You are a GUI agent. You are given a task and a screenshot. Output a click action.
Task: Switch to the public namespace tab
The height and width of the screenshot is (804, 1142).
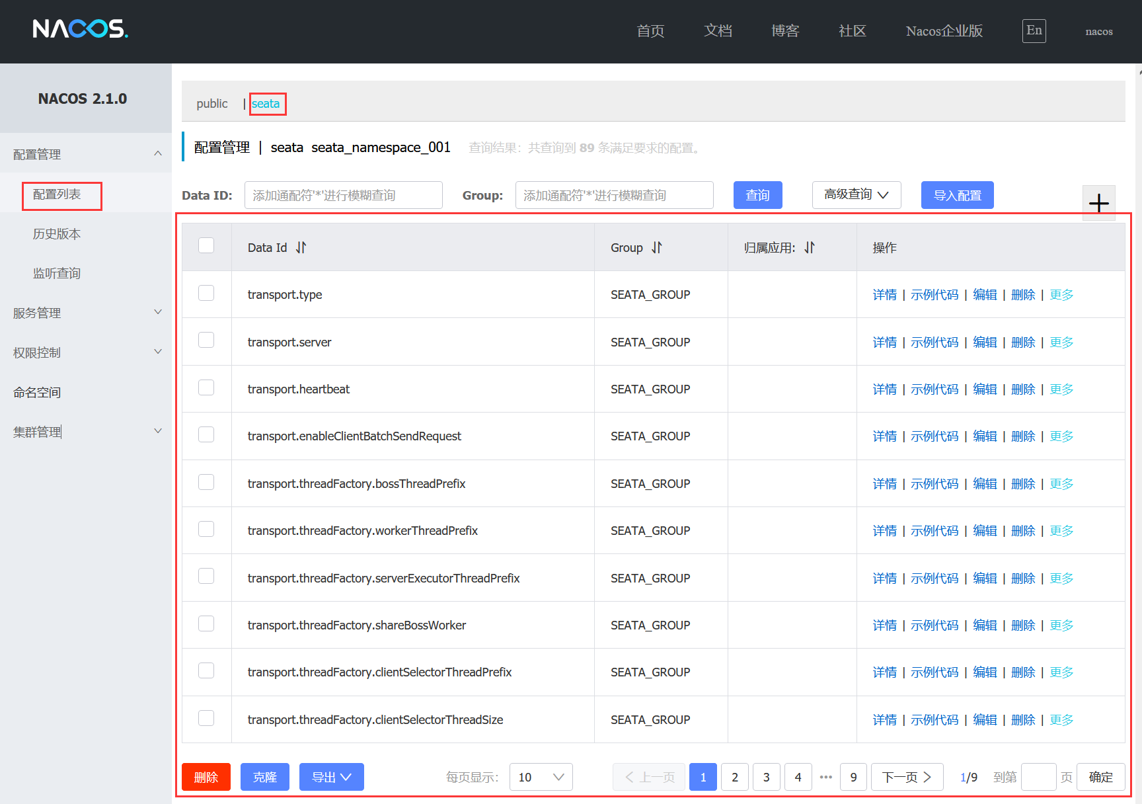click(x=211, y=104)
